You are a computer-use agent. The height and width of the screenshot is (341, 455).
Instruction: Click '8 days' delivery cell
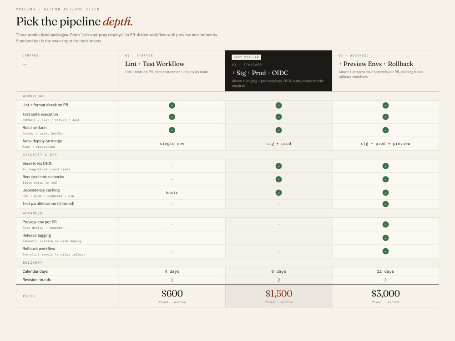click(278, 271)
